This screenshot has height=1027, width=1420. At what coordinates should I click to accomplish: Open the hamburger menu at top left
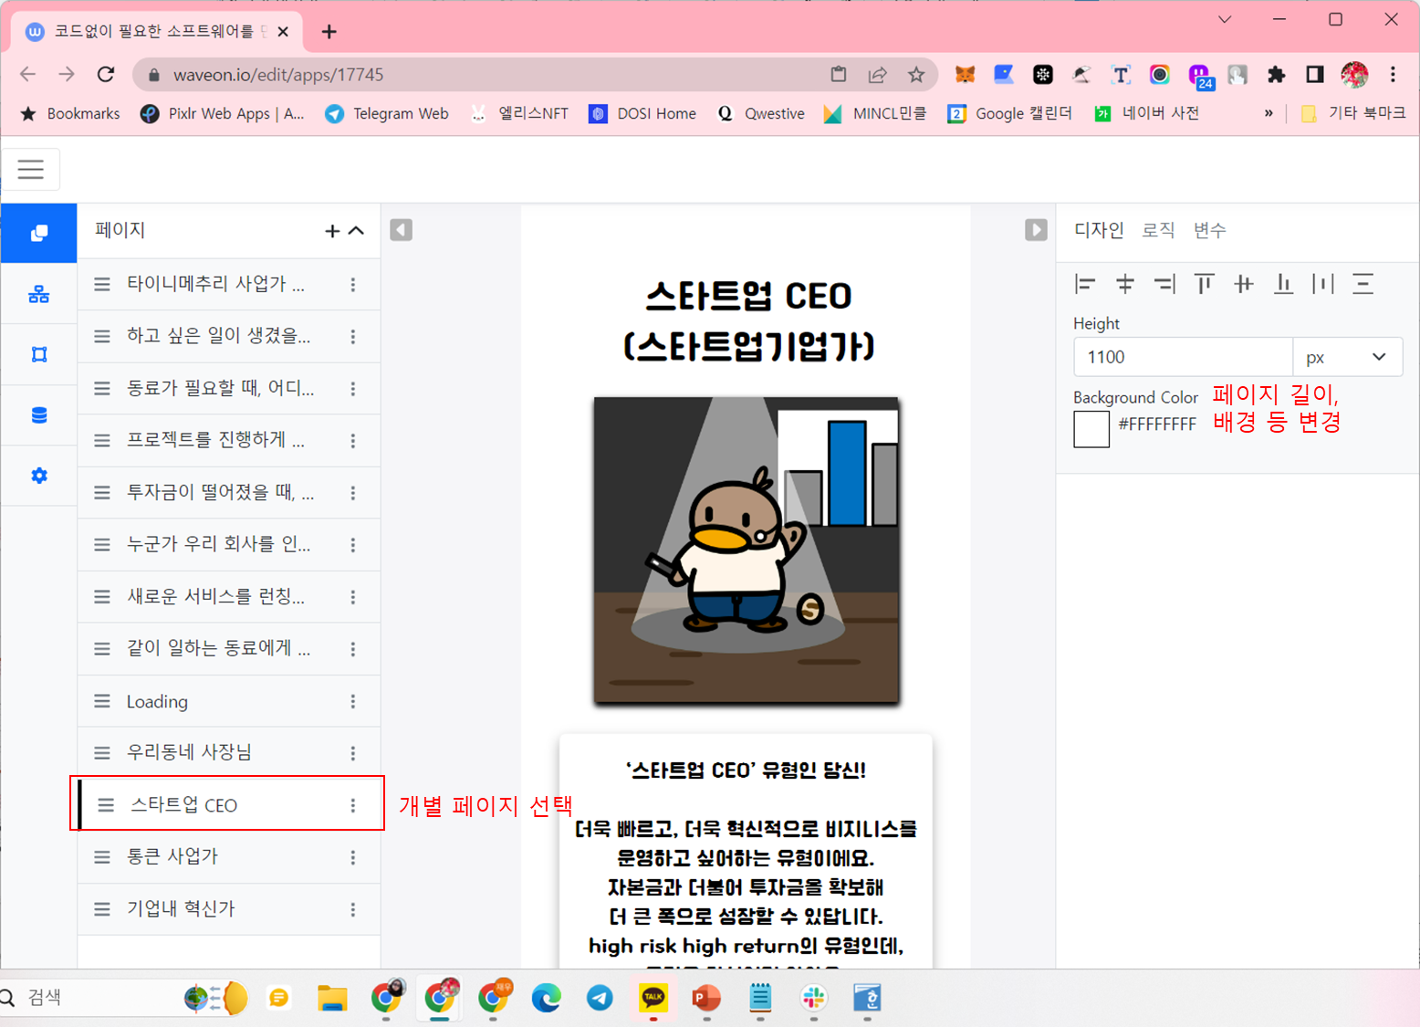click(x=31, y=169)
